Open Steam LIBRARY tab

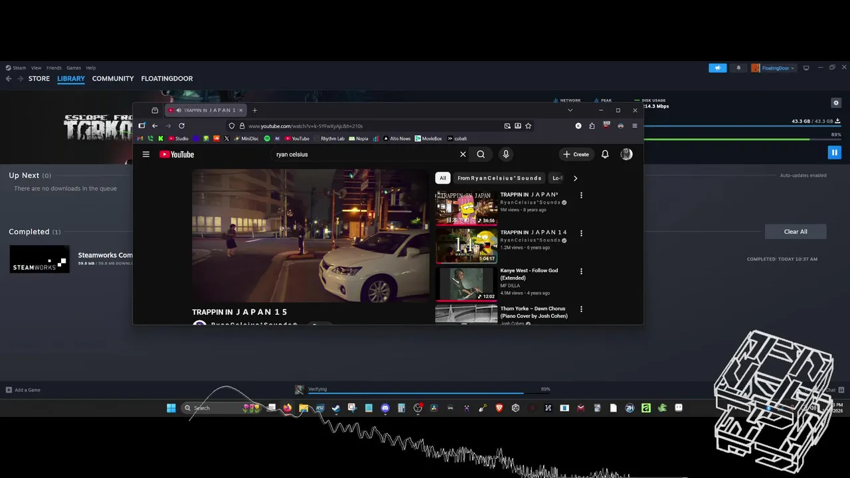pyautogui.click(x=71, y=78)
